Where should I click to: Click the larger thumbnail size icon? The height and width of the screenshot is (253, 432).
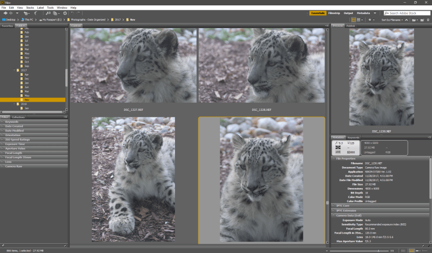(392, 250)
